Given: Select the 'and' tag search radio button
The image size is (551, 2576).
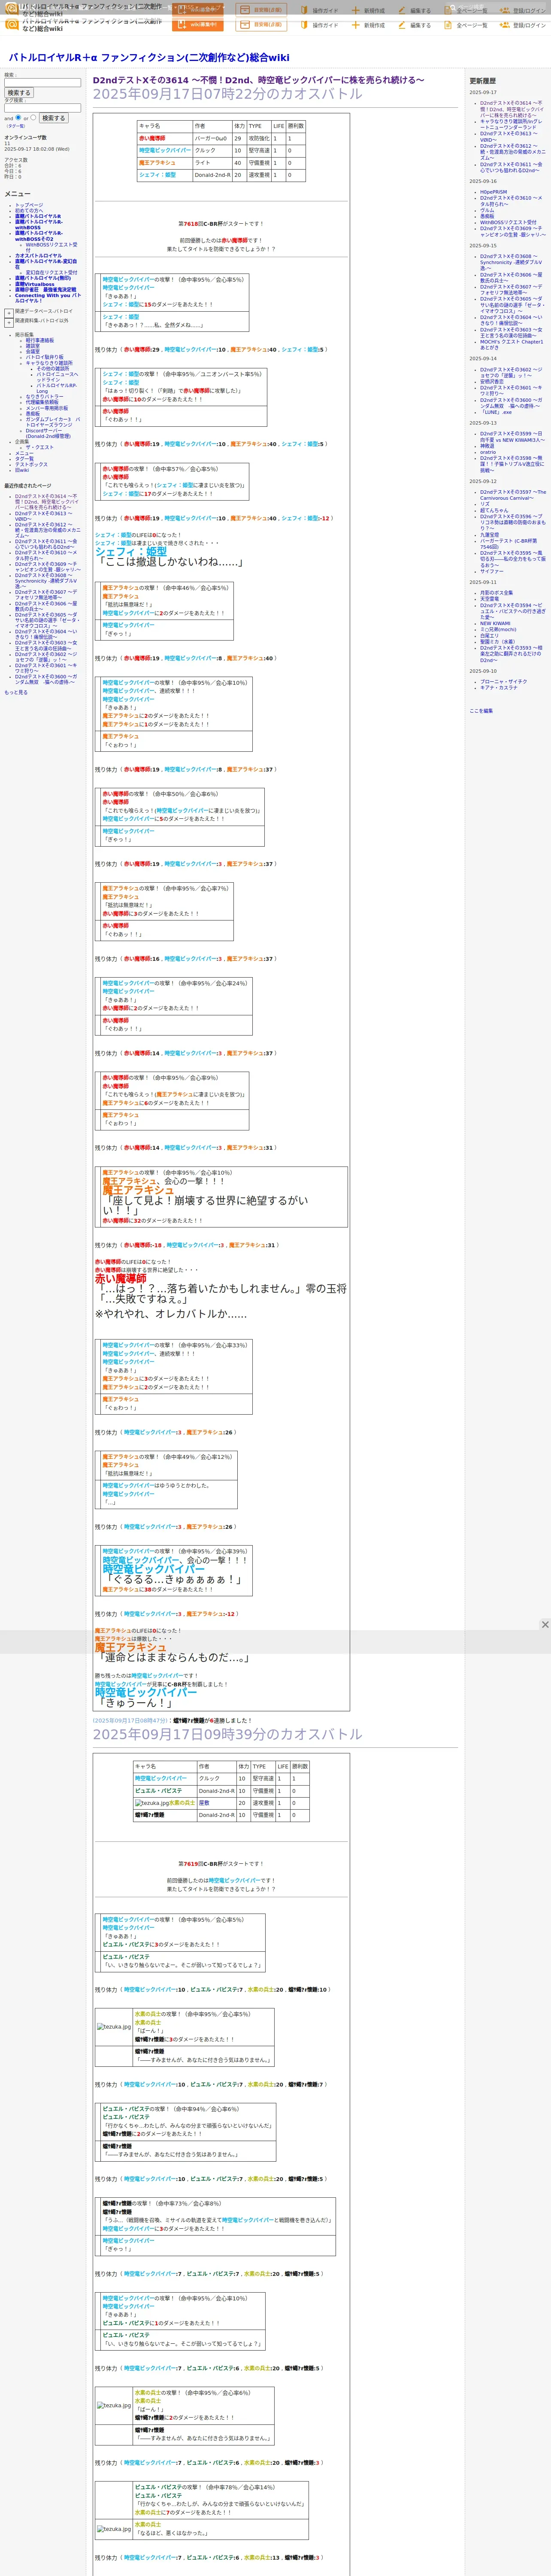Looking at the screenshot, I should (x=18, y=117).
